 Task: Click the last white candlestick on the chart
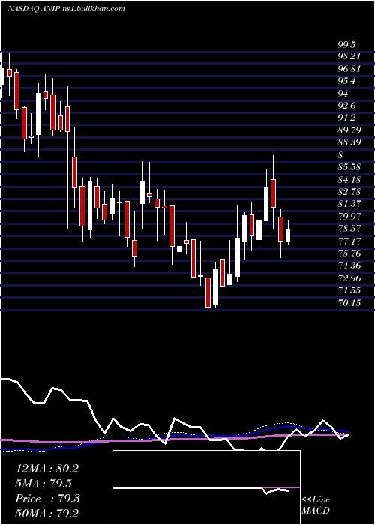[288, 235]
